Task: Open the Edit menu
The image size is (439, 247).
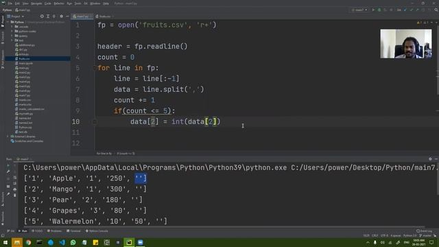Action: point(17,3)
